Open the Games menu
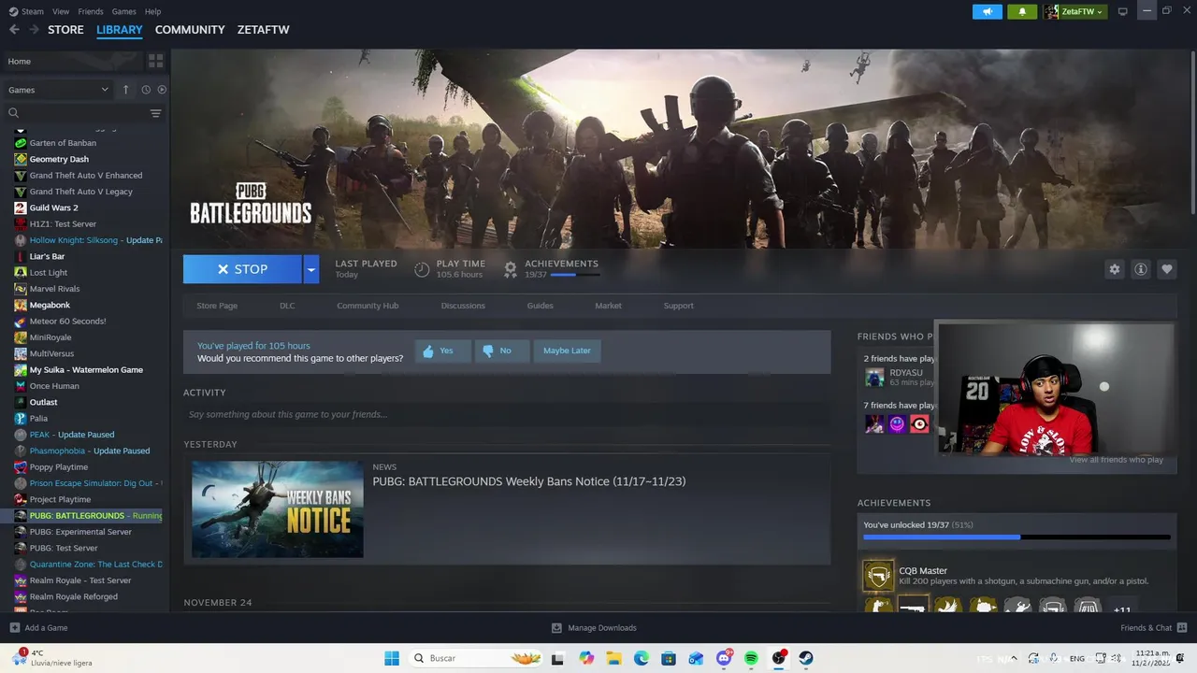This screenshot has height=673, width=1197. (x=123, y=11)
